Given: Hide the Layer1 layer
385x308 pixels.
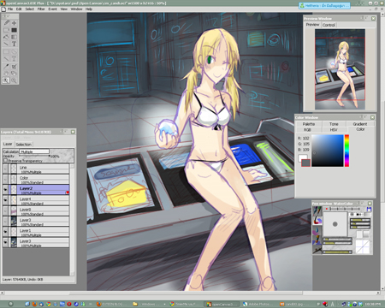Looking at the screenshot, I should 5,232.
